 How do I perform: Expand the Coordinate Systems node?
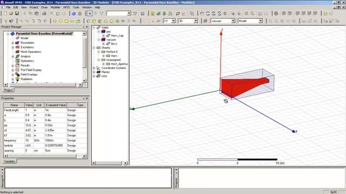pos(94,68)
